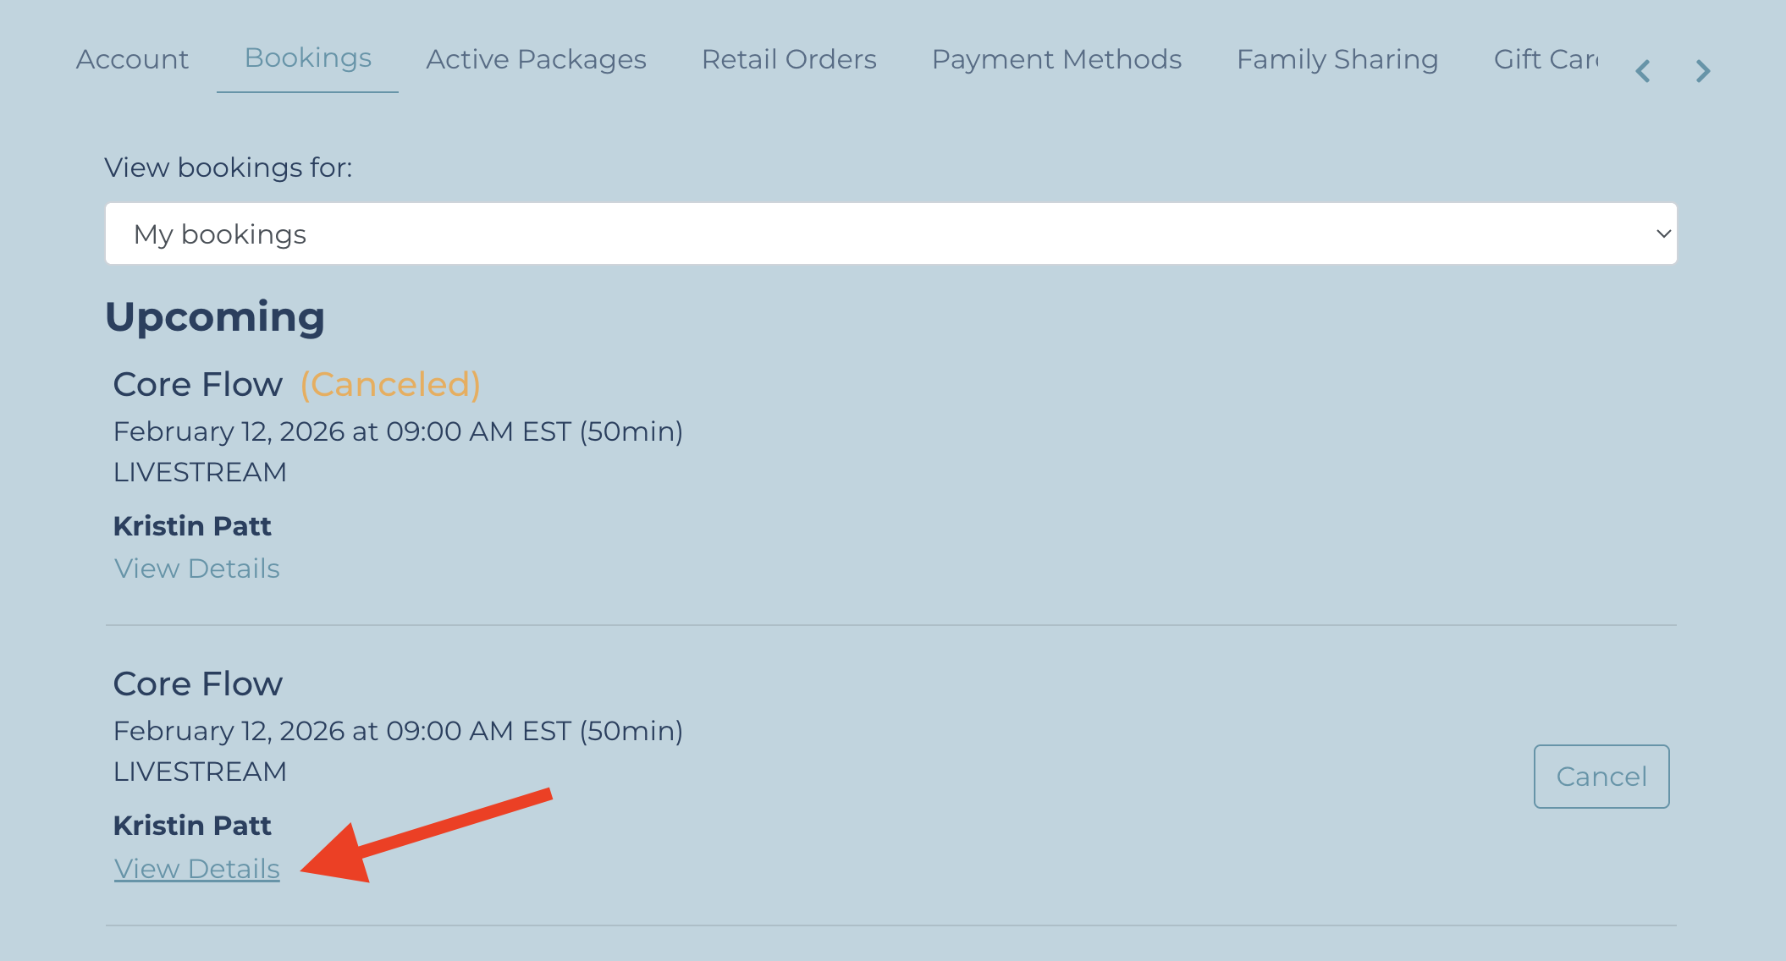Click the Upcoming section heading
The image size is (1786, 961).
click(215, 317)
